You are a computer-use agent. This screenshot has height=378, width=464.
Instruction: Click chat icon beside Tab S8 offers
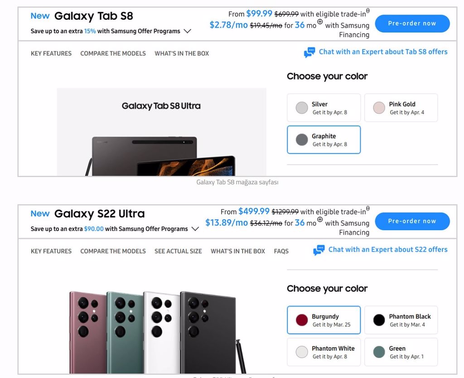(x=309, y=53)
